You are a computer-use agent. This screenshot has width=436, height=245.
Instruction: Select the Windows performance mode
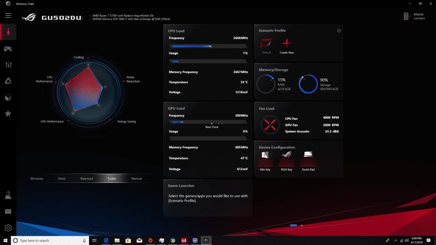[37, 179]
